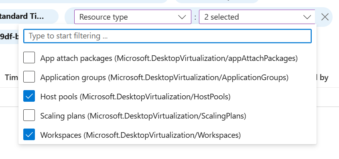Open the Resource type dropdown
This screenshot has height=159, width=339.
[133, 17]
